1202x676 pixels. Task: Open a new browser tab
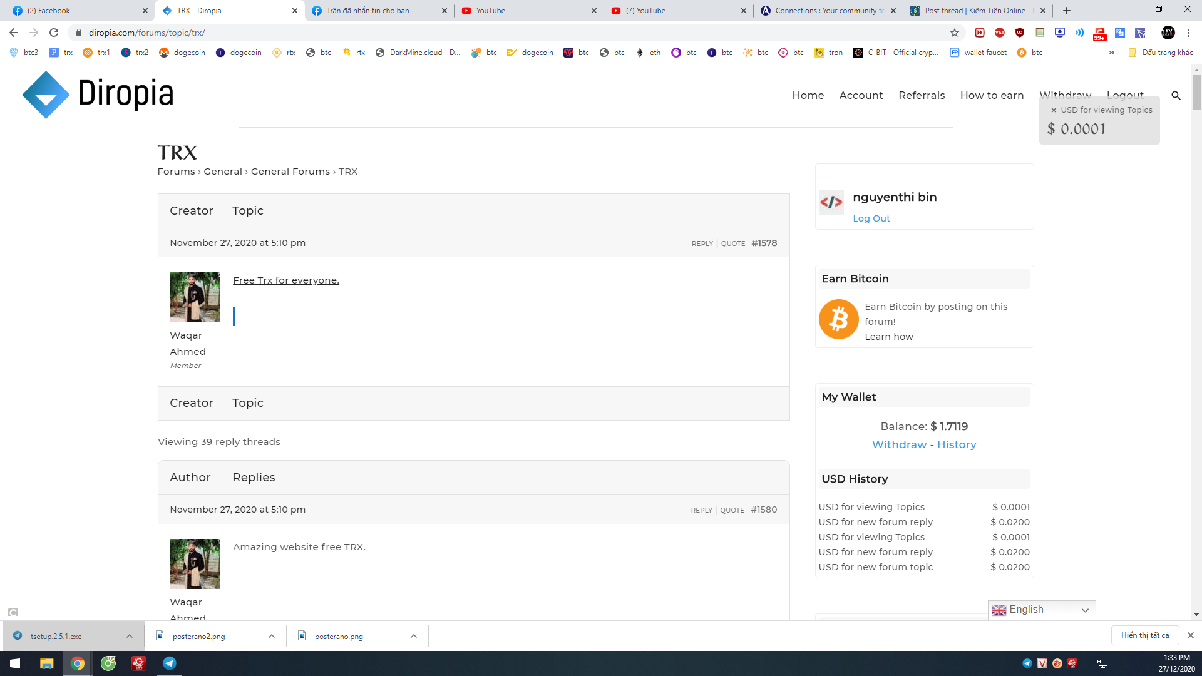(1067, 11)
